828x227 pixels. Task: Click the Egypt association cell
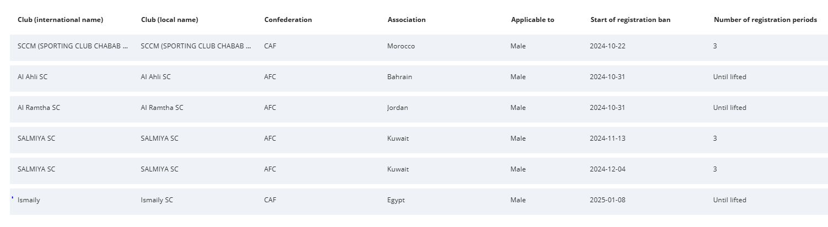(x=396, y=200)
